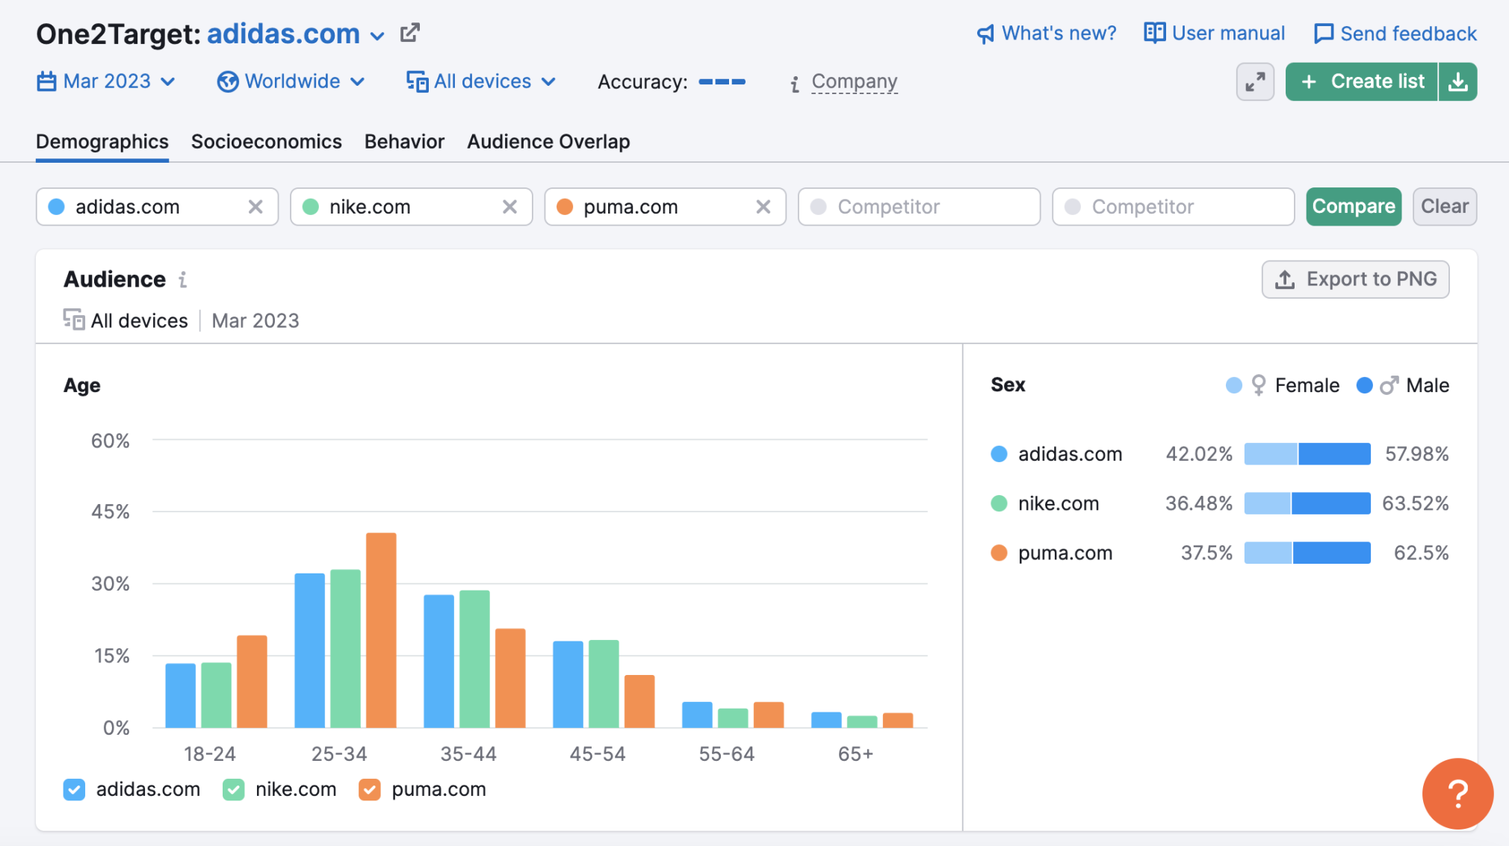Switch to the Behavior tab

pos(403,141)
